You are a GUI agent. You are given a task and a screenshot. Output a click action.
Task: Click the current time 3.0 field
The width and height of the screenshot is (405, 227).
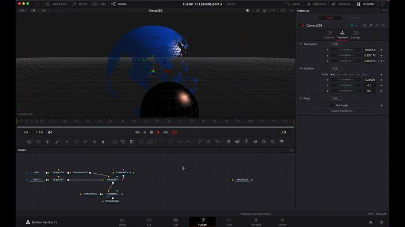tap(283, 132)
